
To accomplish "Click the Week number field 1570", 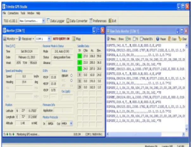I will tap(18, 63).
